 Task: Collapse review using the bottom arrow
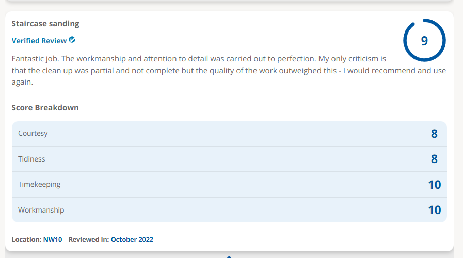coord(229,257)
